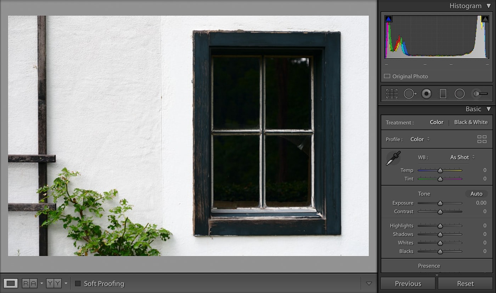Click the Blacks value field
This screenshot has width=496, height=293.
click(x=485, y=251)
